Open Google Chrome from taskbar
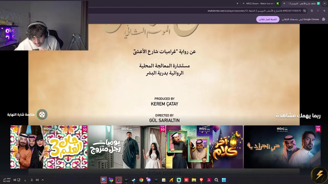Image resolution: width=328 pixels, height=184 pixels. (141, 180)
